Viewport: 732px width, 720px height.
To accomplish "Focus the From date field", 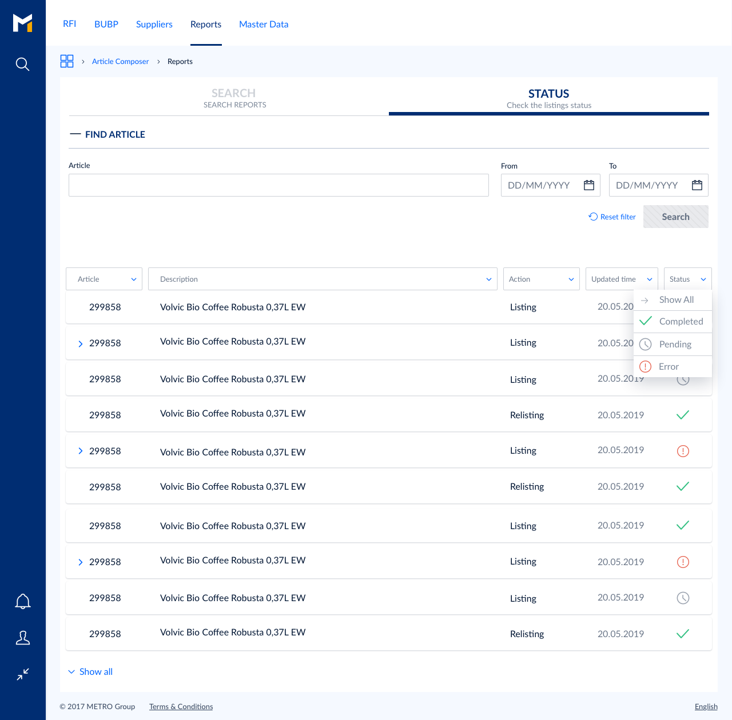I will pos(551,185).
